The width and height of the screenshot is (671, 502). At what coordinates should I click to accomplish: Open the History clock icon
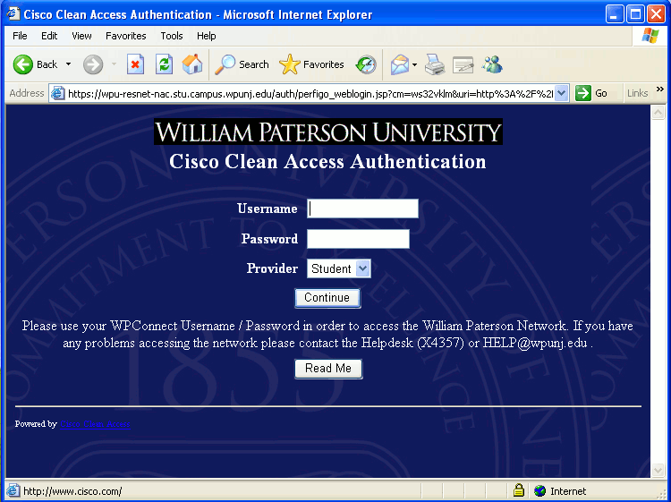click(366, 64)
